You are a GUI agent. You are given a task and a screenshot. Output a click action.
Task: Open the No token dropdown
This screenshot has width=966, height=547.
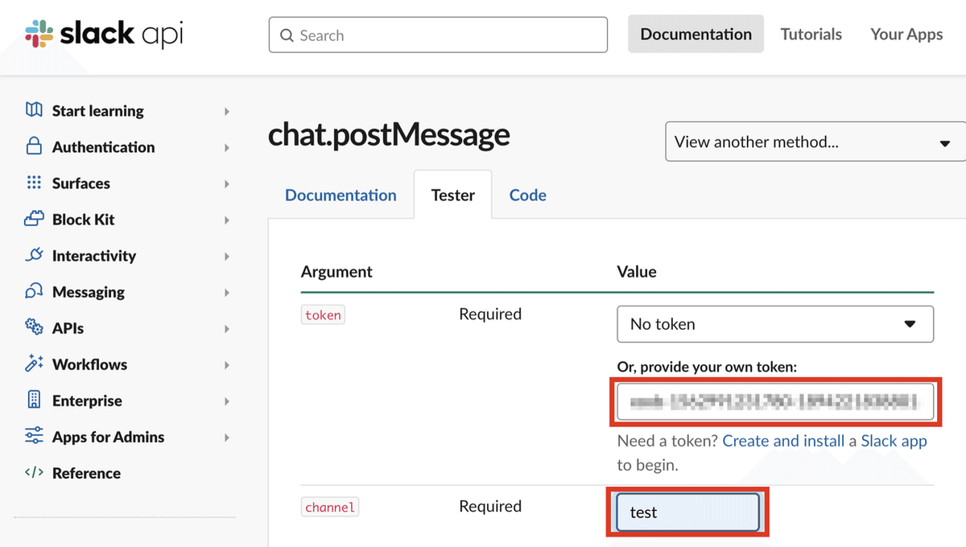[774, 323]
